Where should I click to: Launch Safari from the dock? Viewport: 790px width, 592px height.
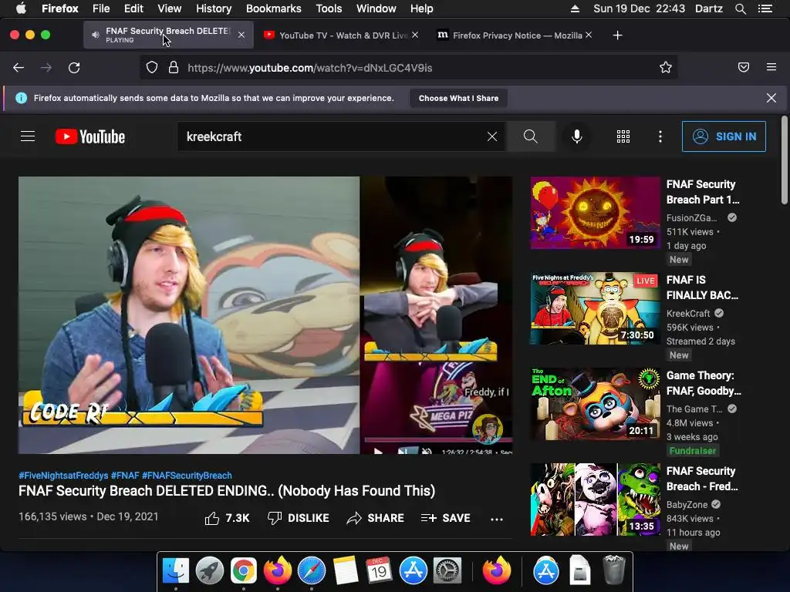pos(312,570)
